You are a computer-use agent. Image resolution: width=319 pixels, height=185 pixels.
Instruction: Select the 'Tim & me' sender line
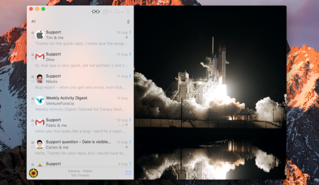(x=55, y=38)
